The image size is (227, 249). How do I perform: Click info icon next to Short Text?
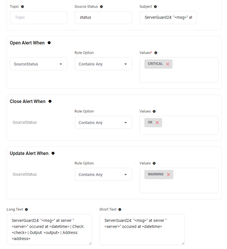(120, 209)
